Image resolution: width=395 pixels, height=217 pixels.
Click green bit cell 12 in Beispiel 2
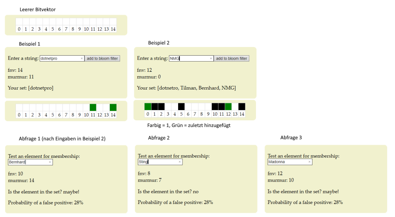228,107
